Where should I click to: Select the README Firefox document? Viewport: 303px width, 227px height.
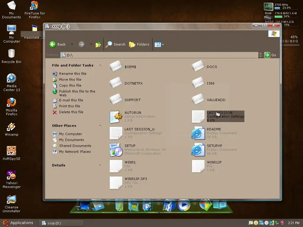pos(214,133)
